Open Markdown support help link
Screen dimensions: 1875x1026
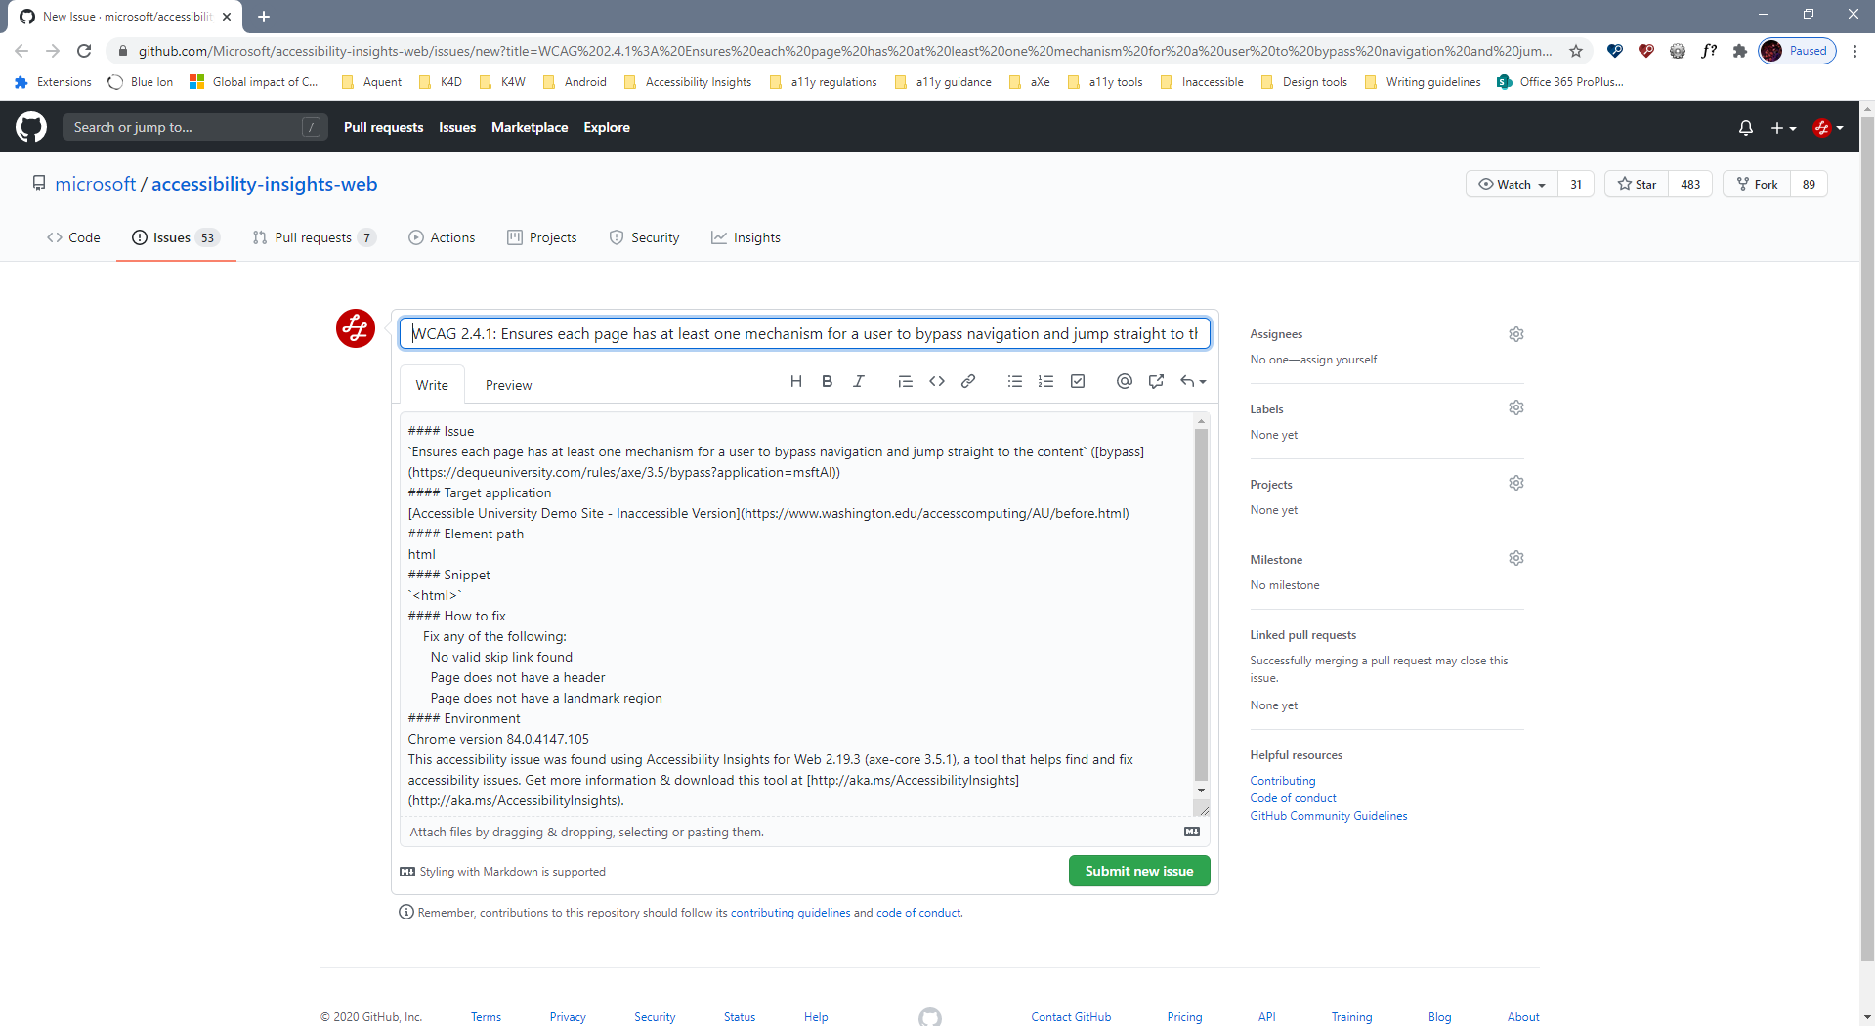[503, 872]
